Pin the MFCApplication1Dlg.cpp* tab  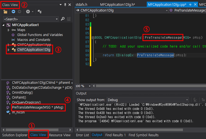click(190, 5)
